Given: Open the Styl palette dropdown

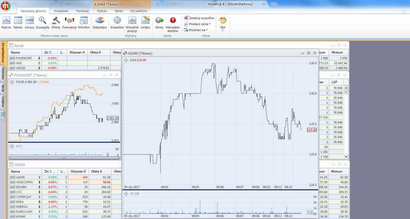Looking at the screenshot, I should tap(223, 24).
